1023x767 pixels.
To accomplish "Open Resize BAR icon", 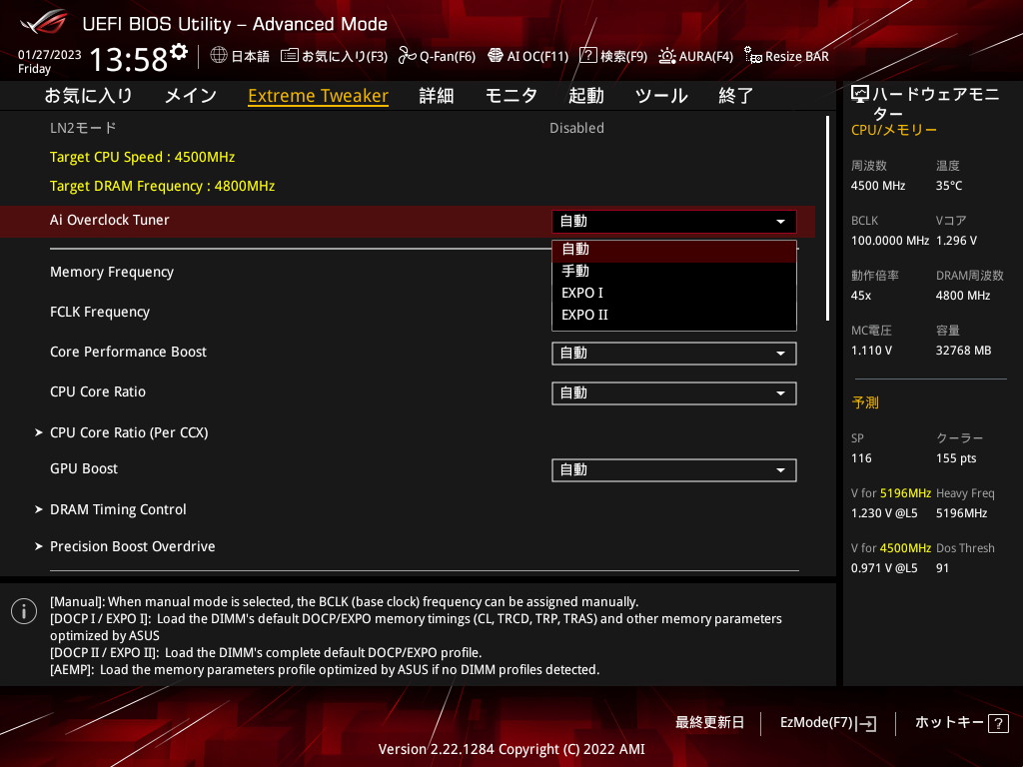I will tap(753, 56).
